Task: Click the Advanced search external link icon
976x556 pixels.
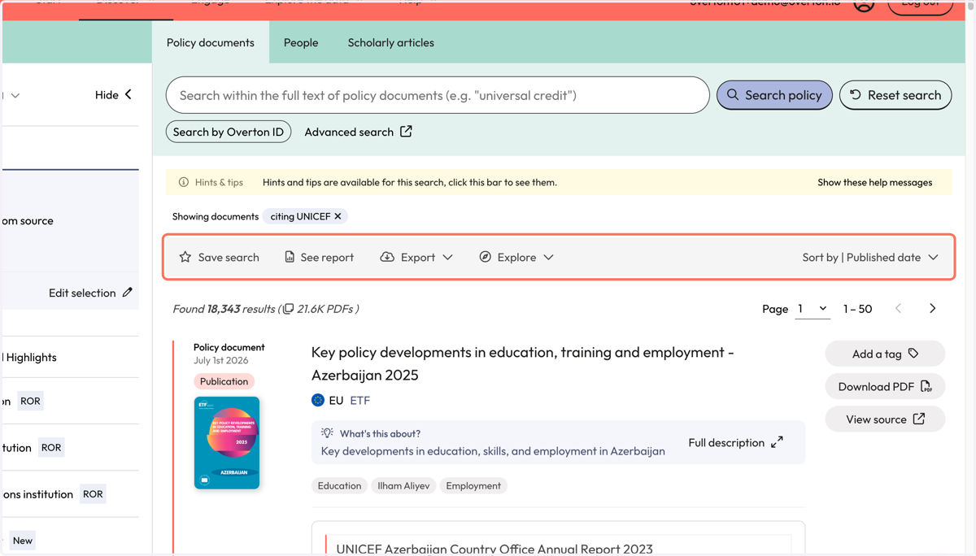Action: click(406, 131)
